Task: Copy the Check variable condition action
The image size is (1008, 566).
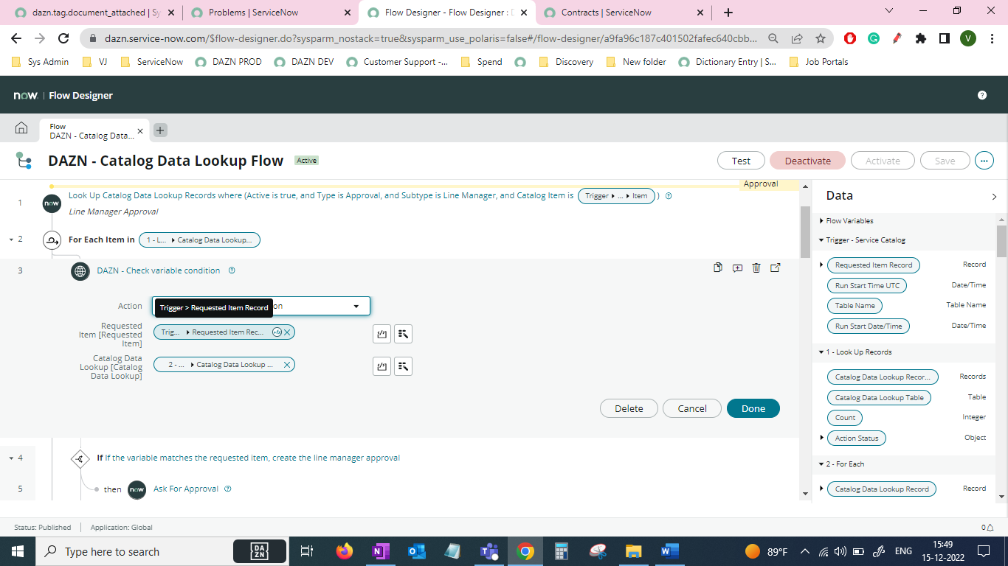Action: click(717, 268)
